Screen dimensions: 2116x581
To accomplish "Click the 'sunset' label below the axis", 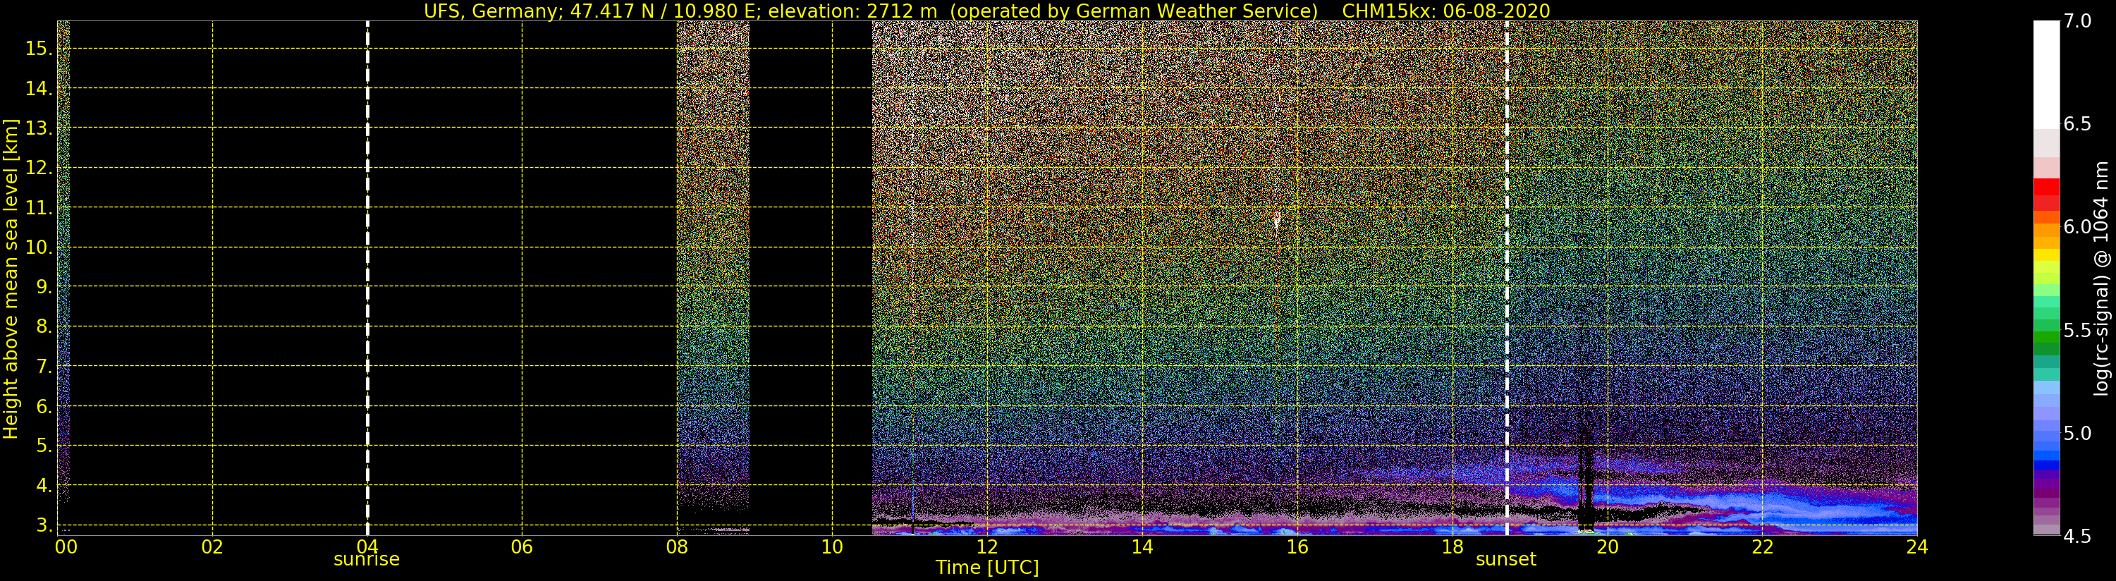I will pyautogui.click(x=1505, y=560).
